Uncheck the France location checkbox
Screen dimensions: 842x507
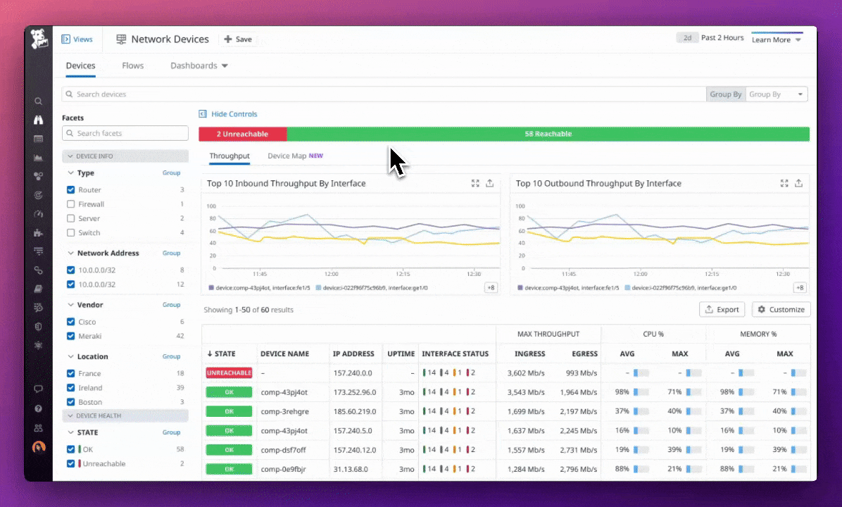[x=70, y=373]
